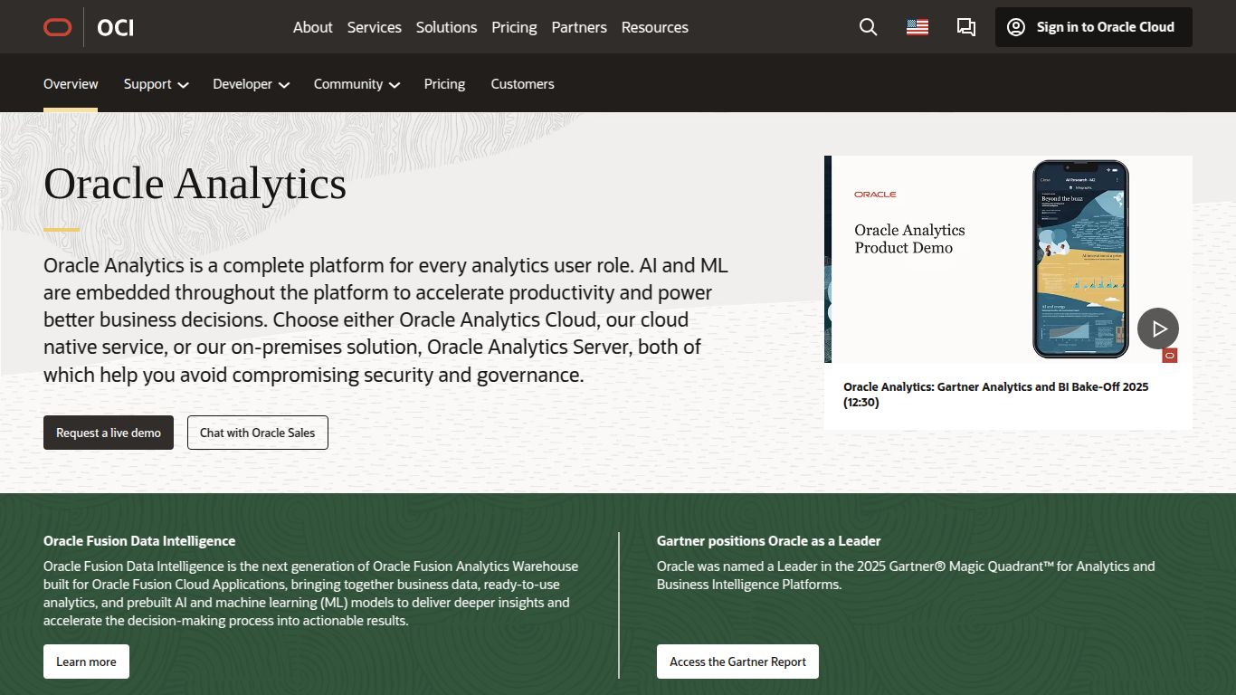Screen dimensions: 1236x695
Task: Click Access the Gartner Report
Action: pyautogui.click(x=737, y=662)
